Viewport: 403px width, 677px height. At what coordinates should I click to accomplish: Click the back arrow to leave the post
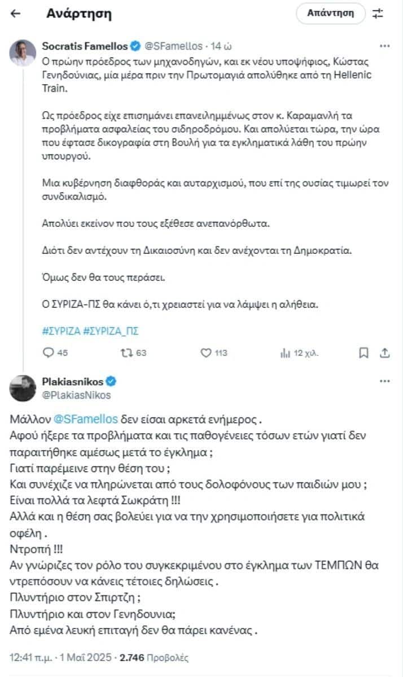tap(14, 12)
